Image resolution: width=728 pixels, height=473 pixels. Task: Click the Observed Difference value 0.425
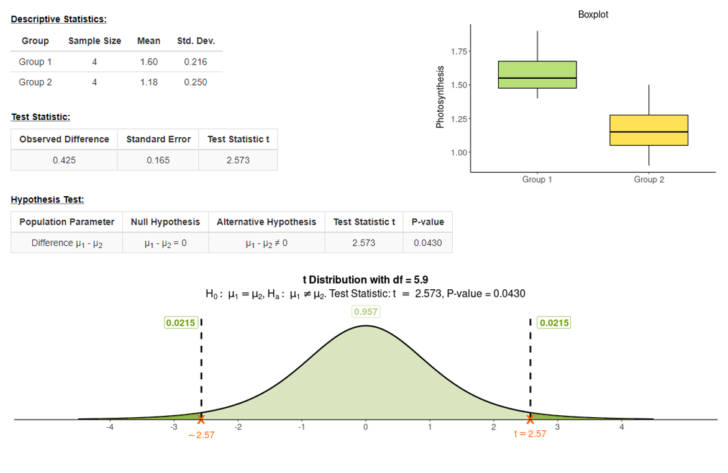(64, 160)
